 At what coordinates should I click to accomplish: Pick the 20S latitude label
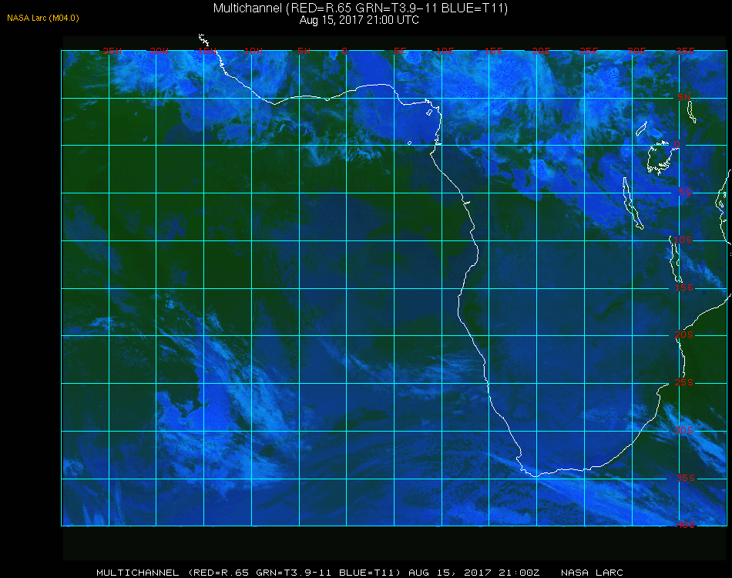[x=684, y=334]
